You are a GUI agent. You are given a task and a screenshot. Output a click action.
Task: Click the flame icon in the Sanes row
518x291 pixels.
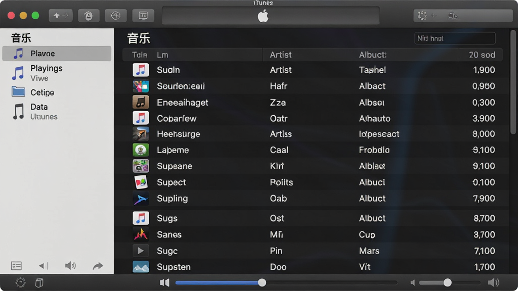(x=141, y=234)
